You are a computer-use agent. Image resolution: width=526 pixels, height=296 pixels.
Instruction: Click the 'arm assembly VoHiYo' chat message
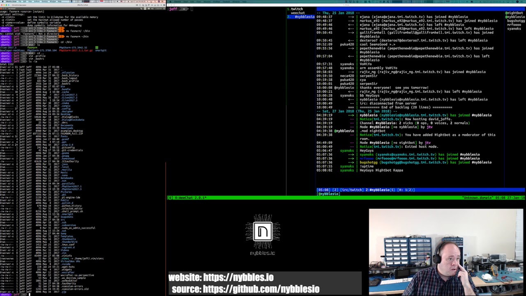(x=378, y=68)
